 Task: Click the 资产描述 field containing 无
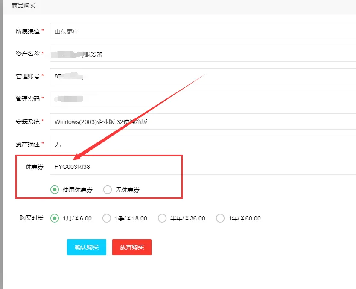(203, 144)
